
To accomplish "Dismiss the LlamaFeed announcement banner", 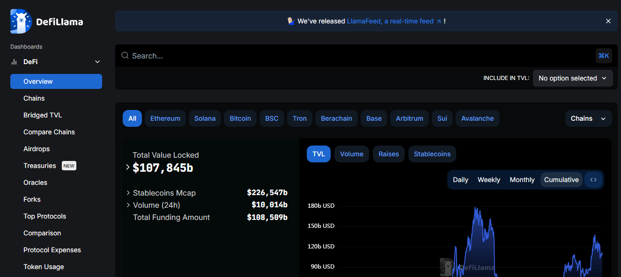I will (x=608, y=21).
